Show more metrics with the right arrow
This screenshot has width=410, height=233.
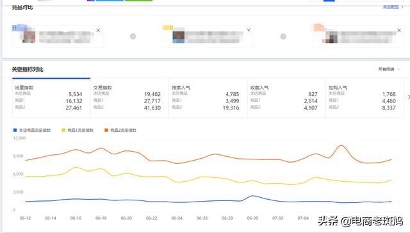[409, 97]
